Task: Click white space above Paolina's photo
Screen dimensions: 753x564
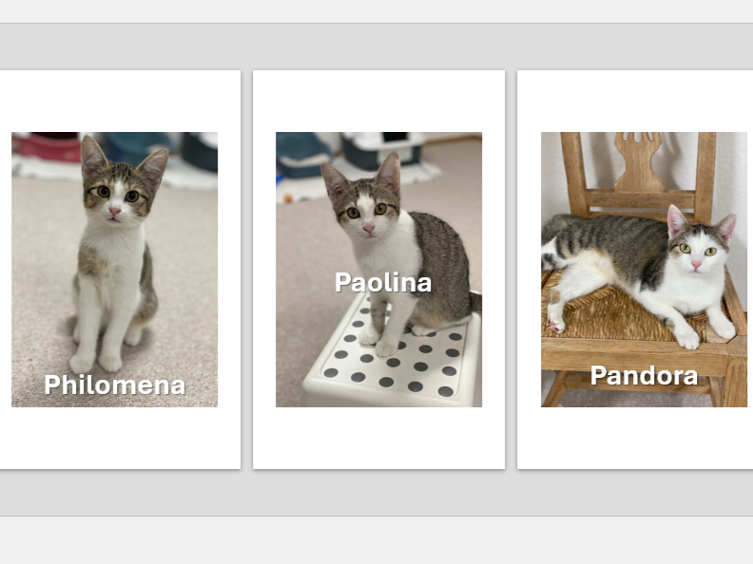Action: coord(379,102)
